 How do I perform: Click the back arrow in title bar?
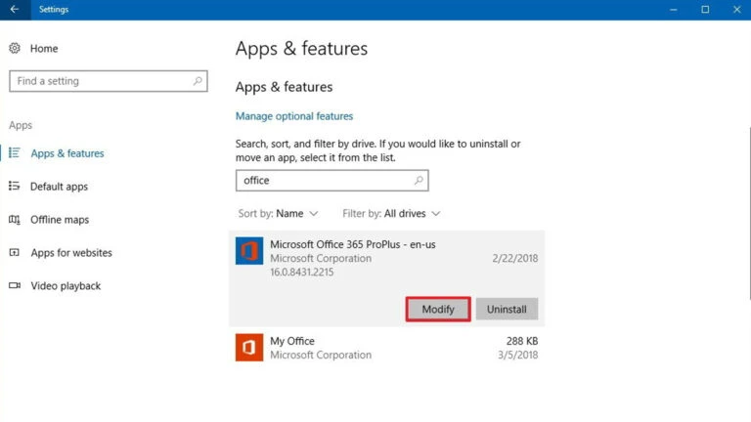(x=14, y=10)
